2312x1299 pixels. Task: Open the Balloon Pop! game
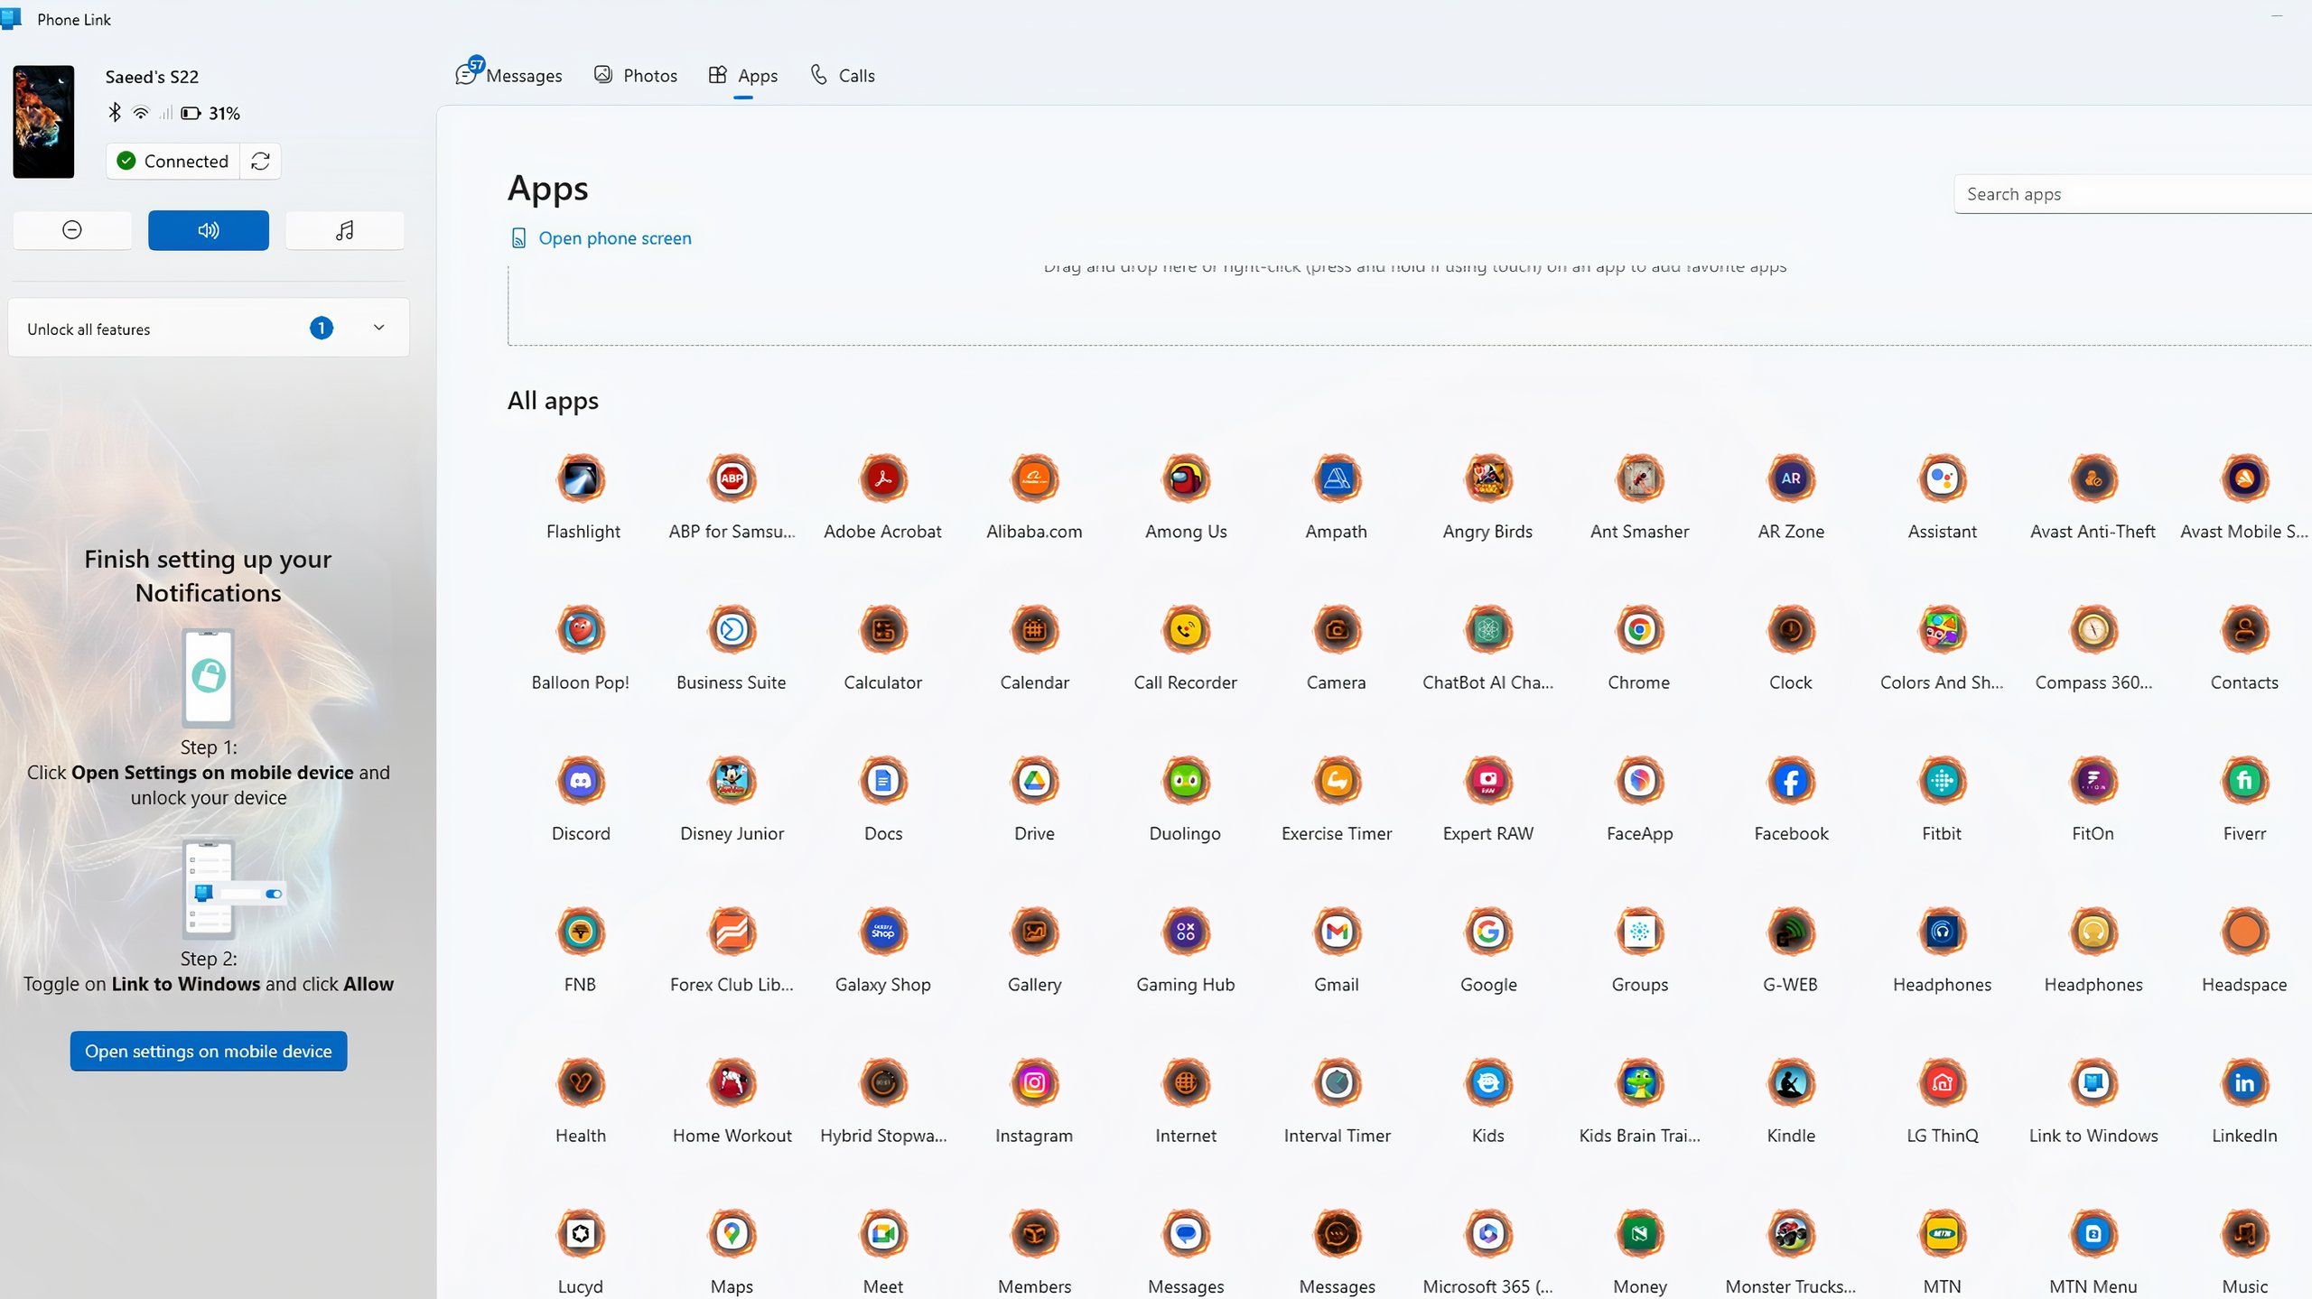582,630
